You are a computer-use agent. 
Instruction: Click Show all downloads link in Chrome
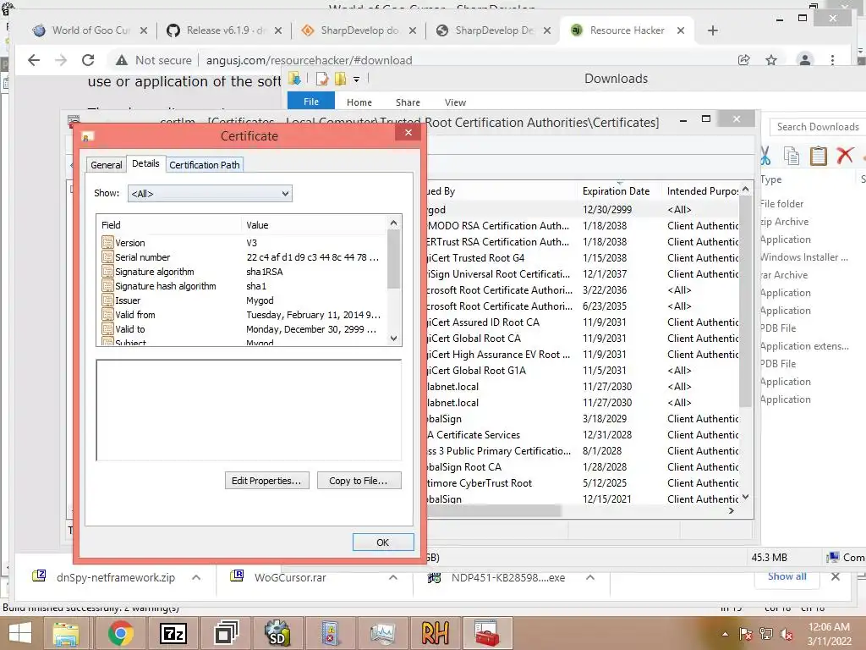coord(787,576)
